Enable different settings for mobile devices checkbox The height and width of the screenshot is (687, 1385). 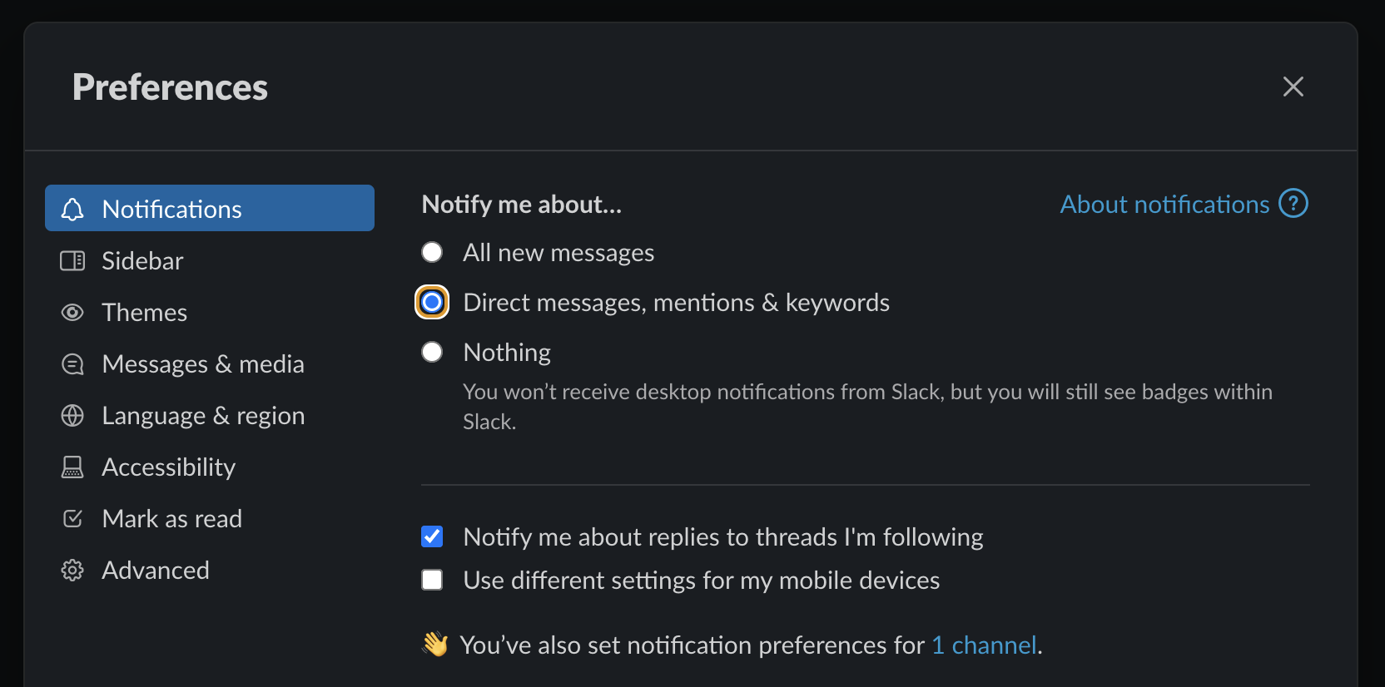[x=432, y=580]
